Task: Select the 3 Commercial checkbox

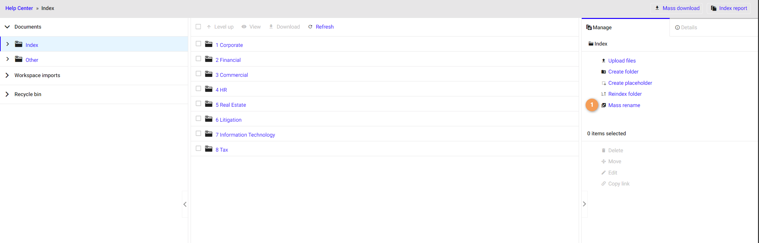Action: tap(198, 73)
